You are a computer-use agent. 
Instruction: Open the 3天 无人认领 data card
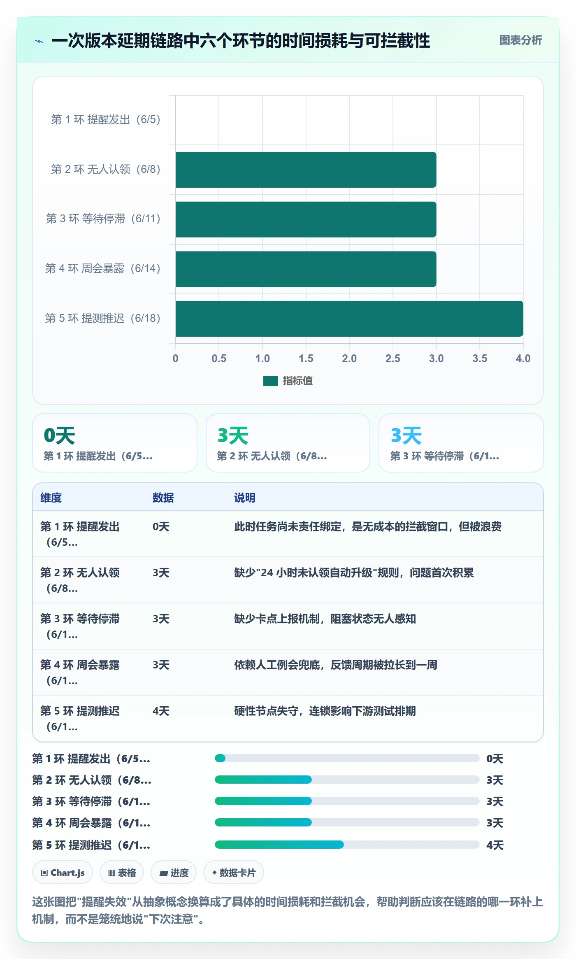point(288,443)
